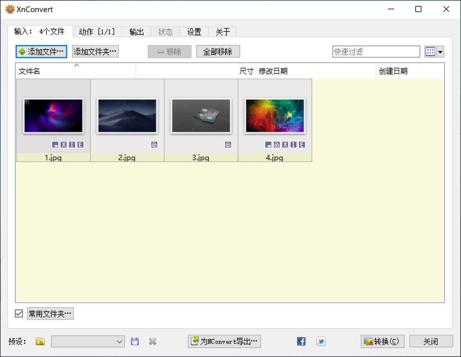The height and width of the screenshot is (357, 461).
Task: Switch to the 输出 tab
Action: coord(137,32)
